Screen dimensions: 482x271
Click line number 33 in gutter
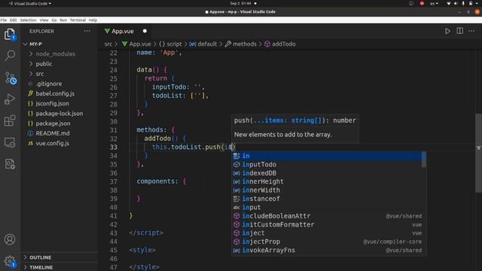114,148
